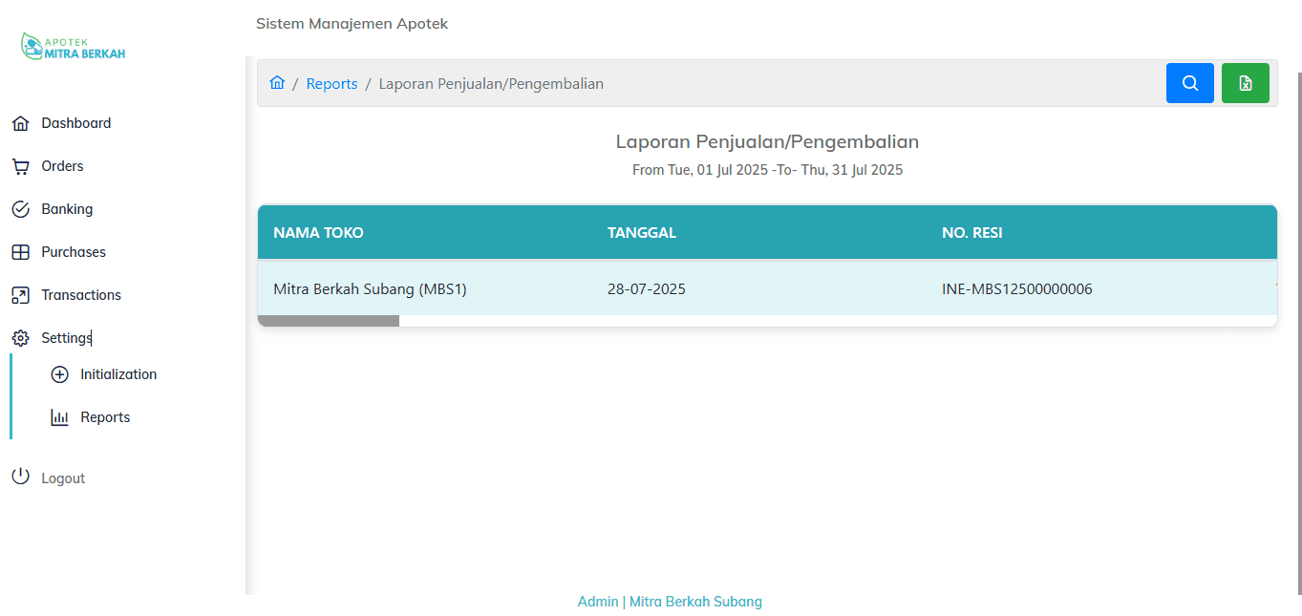Open search with the blue magnifier button
Screen dimensions: 1302x616
coord(1189,83)
